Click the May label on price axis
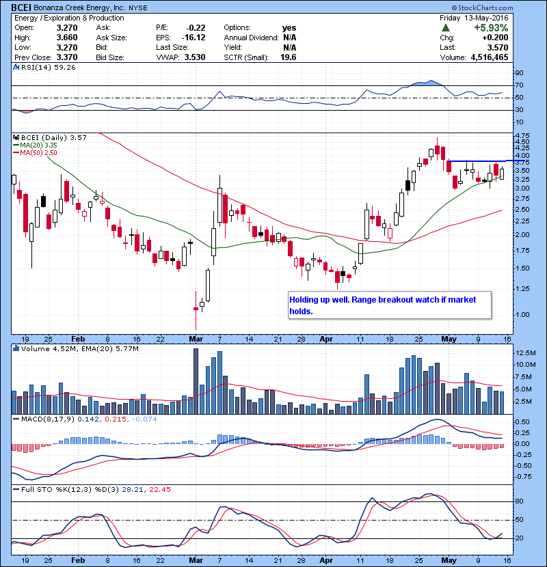The height and width of the screenshot is (567, 547). click(x=449, y=339)
